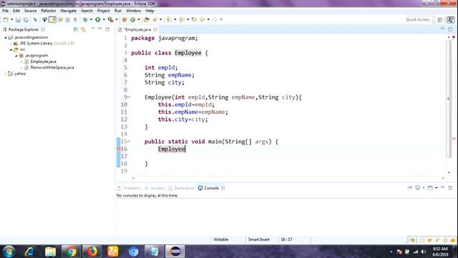The height and width of the screenshot is (258, 458).
Task: Expand the JRE System Library node
Action: (x=11, y=44)
